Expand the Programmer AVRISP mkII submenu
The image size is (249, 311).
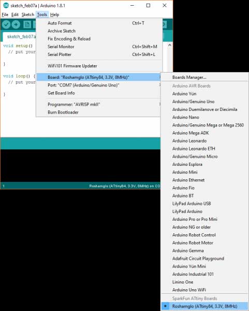99,104
